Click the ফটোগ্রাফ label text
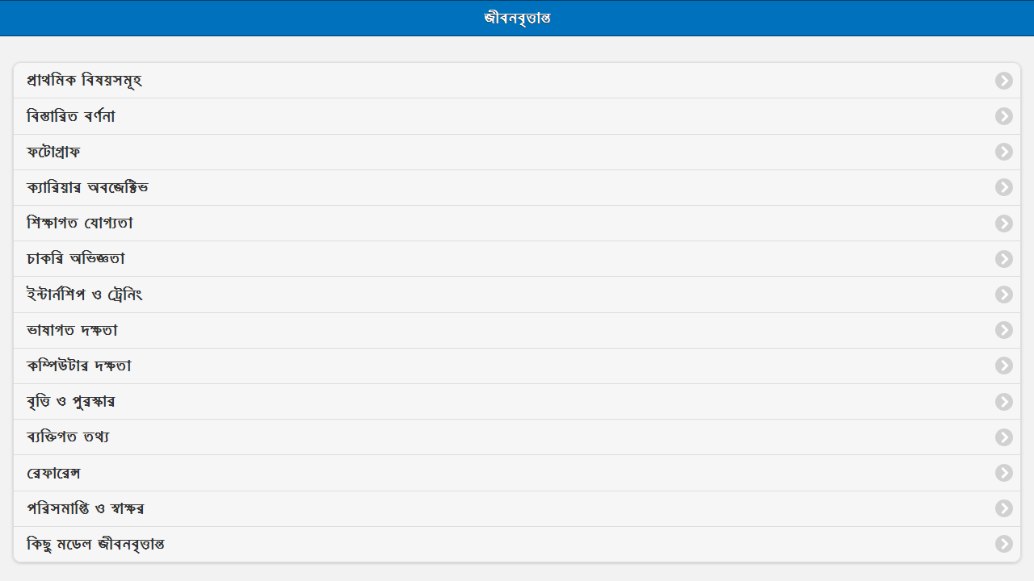Viewport: 1034px width, 581px height. (x=53, y=152)
